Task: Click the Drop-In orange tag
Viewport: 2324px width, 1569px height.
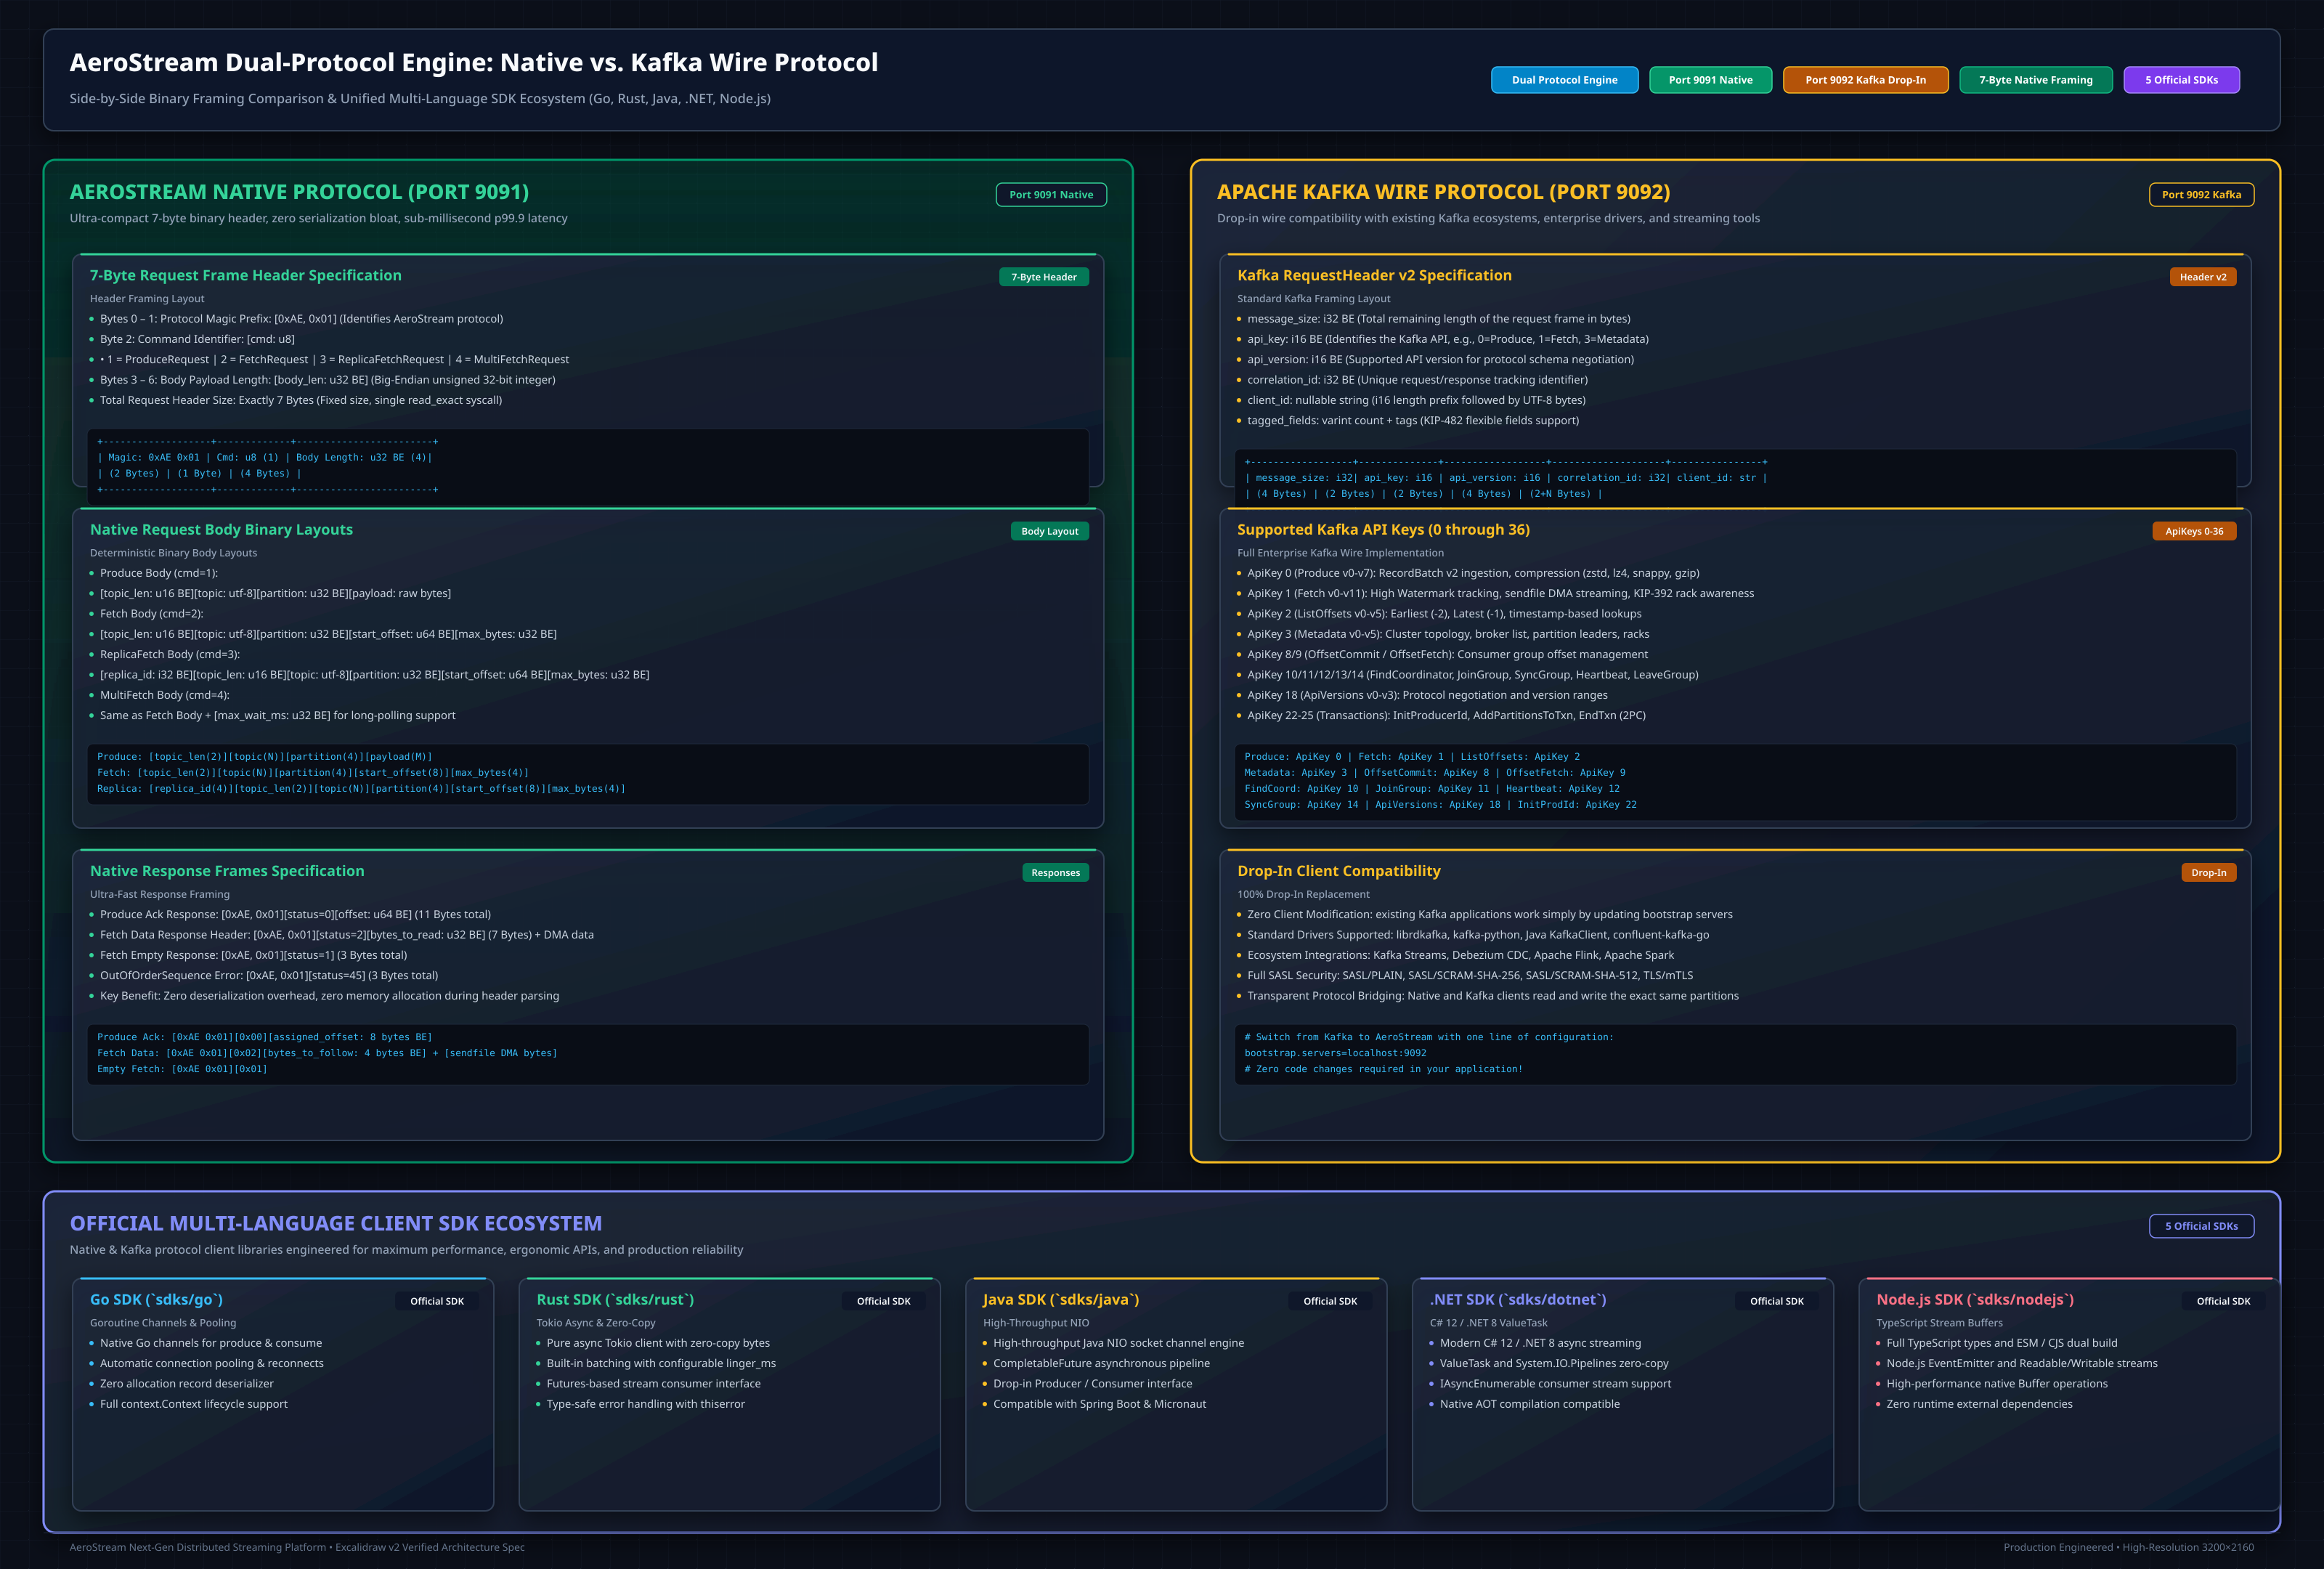Action: [2208, 873]
